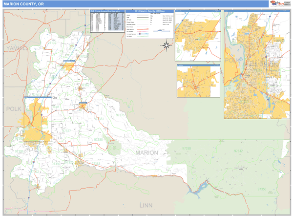Select the YAMHILL county label
Image resolution: width=293 pixels, height=216 pixels.
pyautogui.click(x=17, y=48)
